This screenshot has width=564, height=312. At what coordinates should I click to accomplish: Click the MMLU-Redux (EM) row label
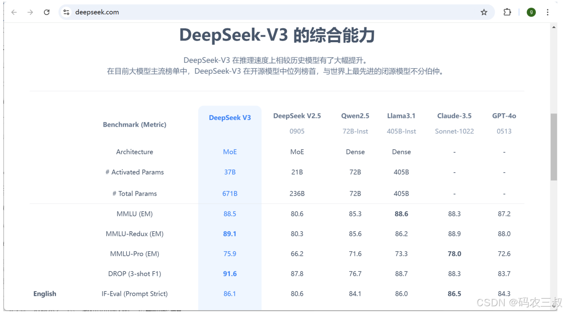pyautogui.click(x=135, y=234)
